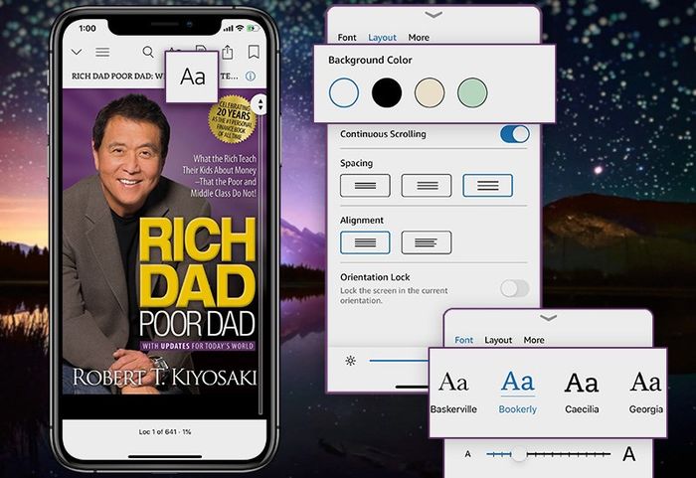Tap large A to increase font size
Image resolution: width=696 pixels, height=478 pixels.
[629, 454]
